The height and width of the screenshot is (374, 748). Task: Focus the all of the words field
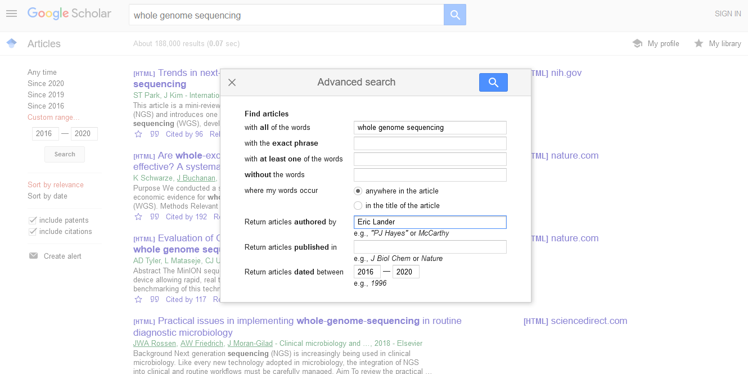430,128
